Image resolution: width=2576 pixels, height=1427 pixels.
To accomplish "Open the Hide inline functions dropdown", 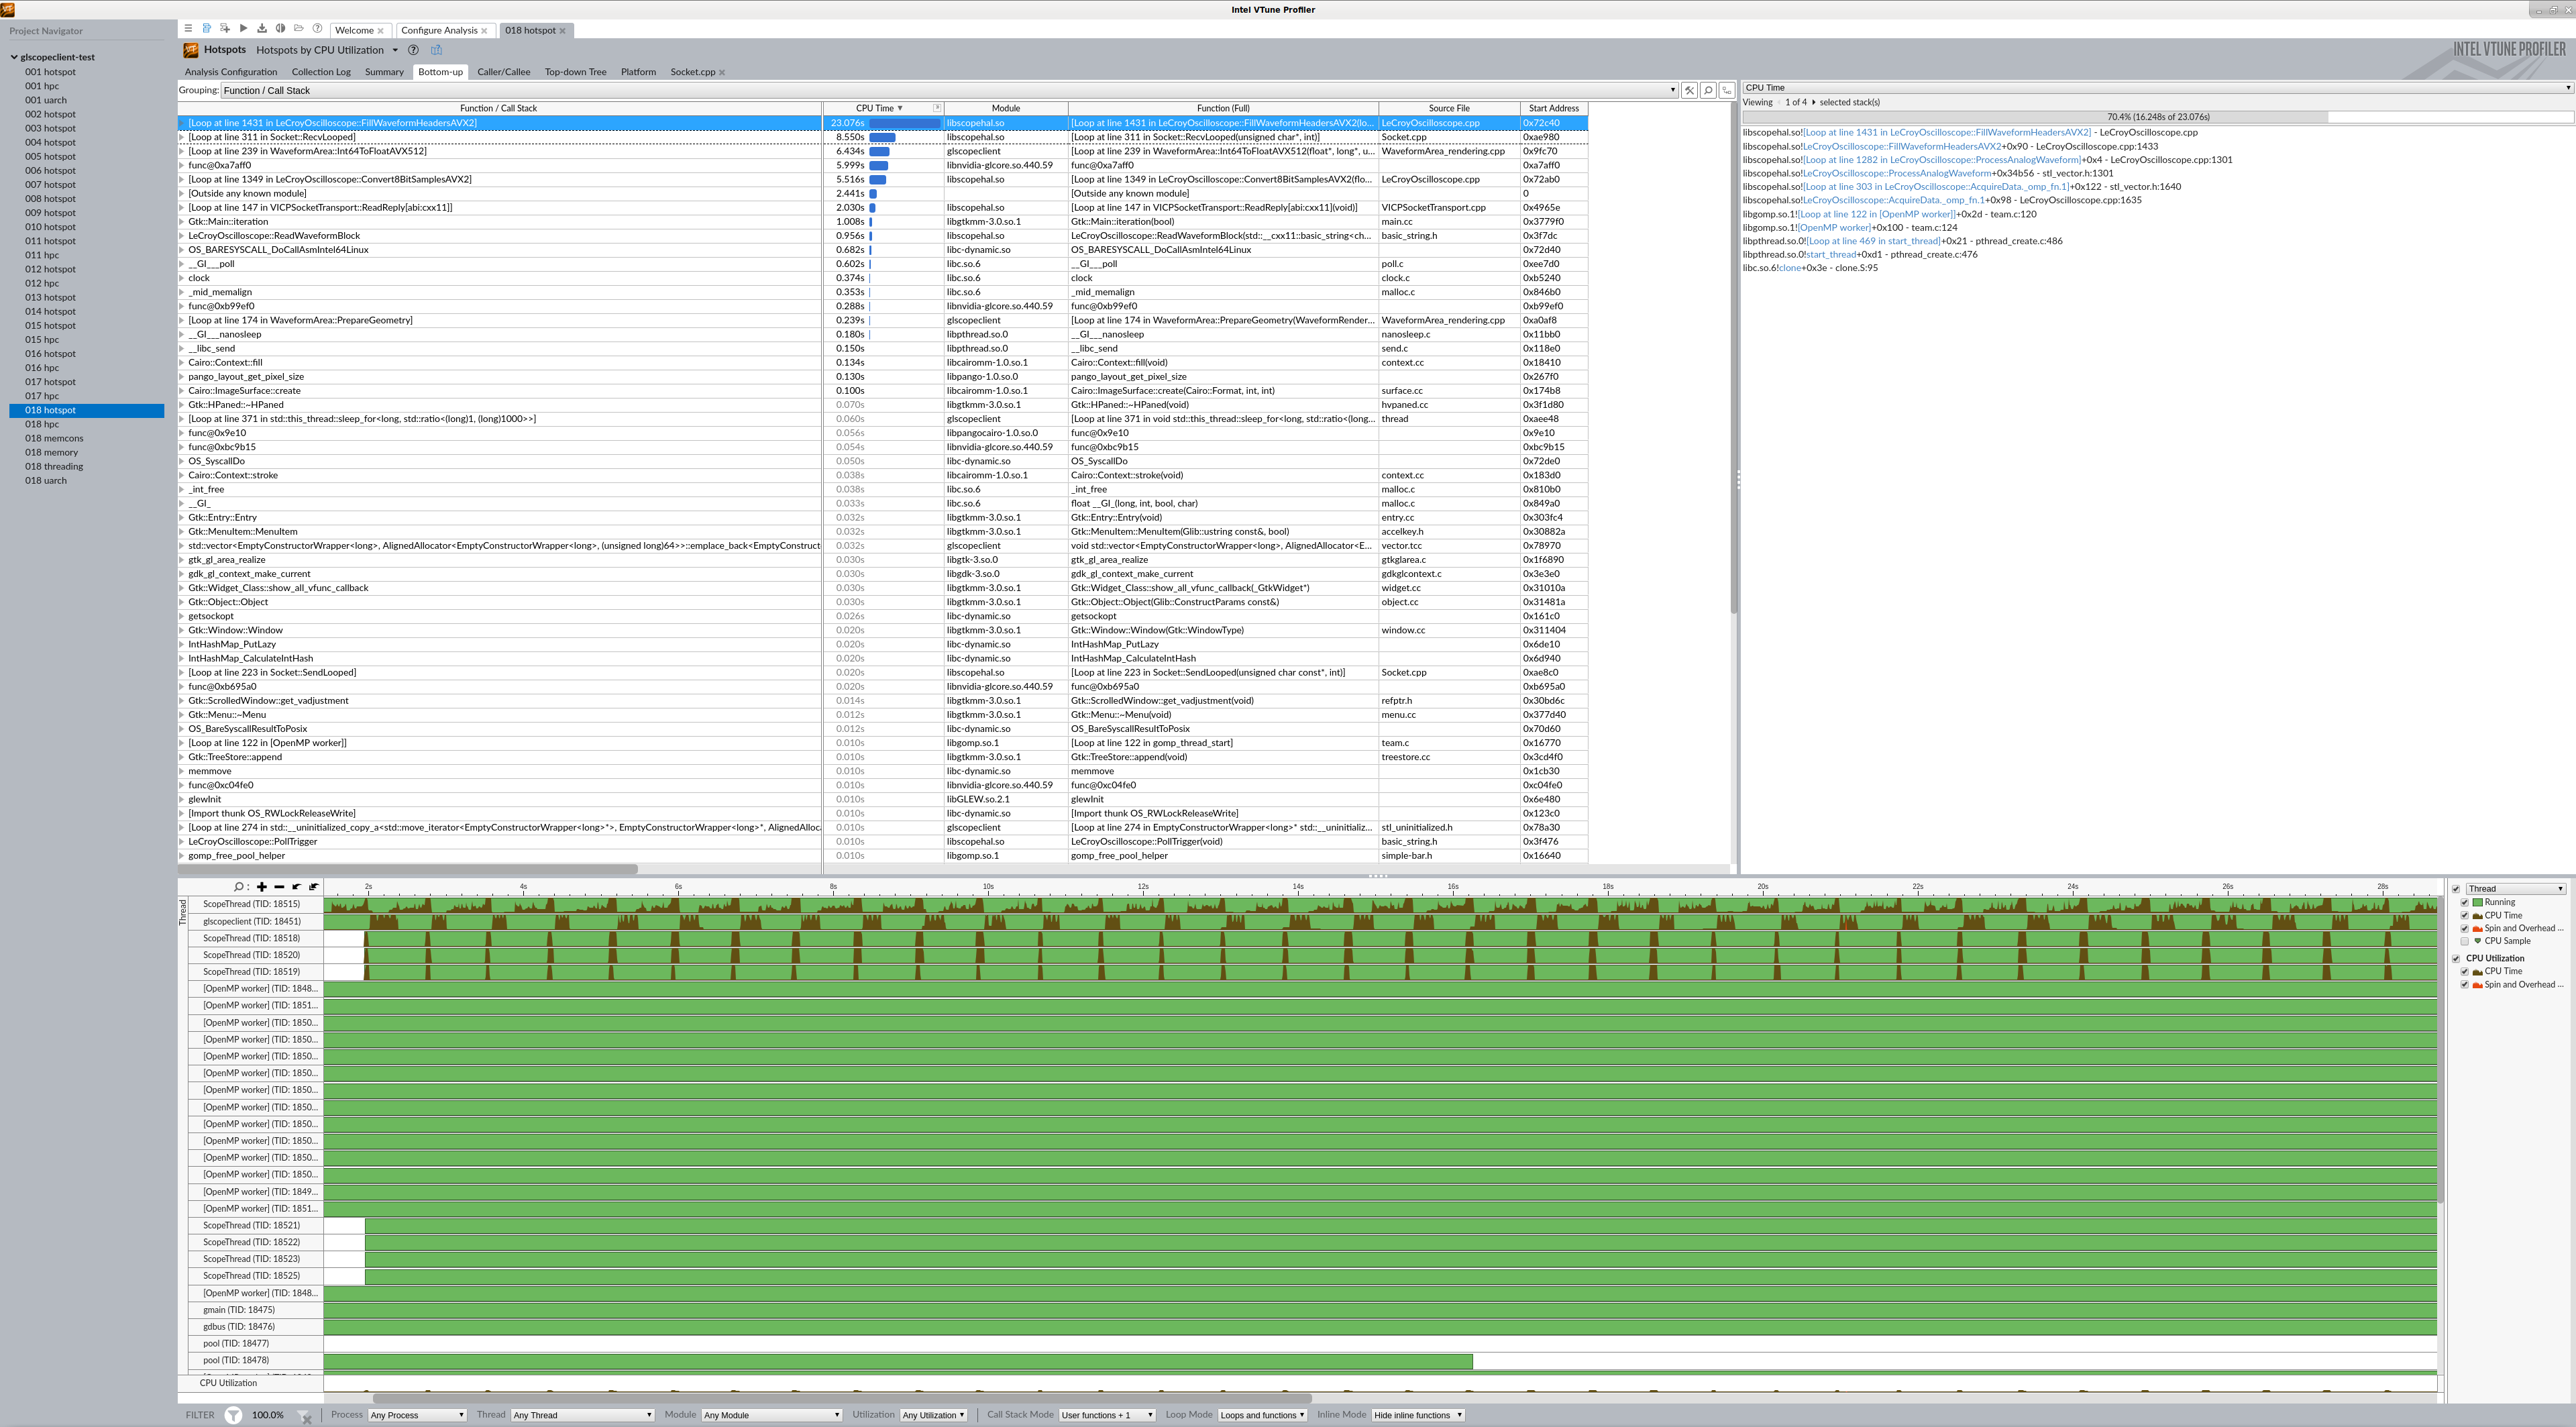I will pos(1418,1415).
